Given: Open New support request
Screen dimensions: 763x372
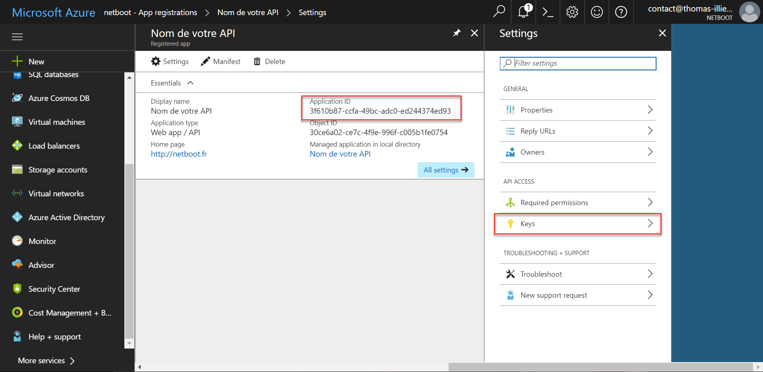Looking at the screenshot, I should tap(578, 295).
